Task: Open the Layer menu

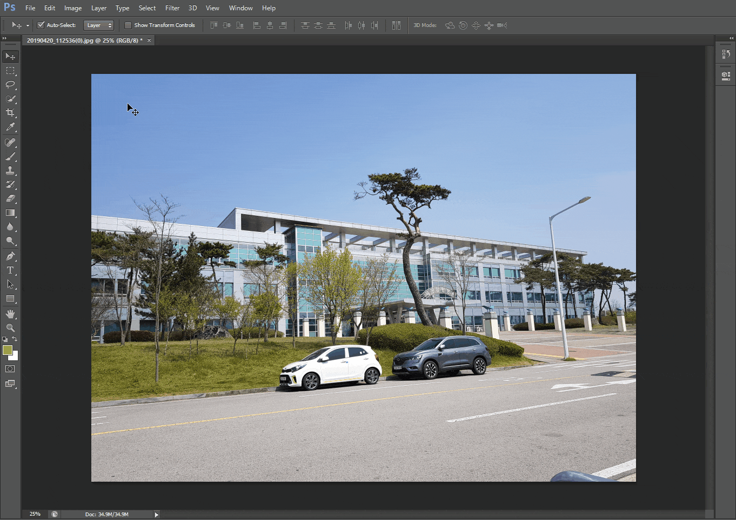Action: 99,8
